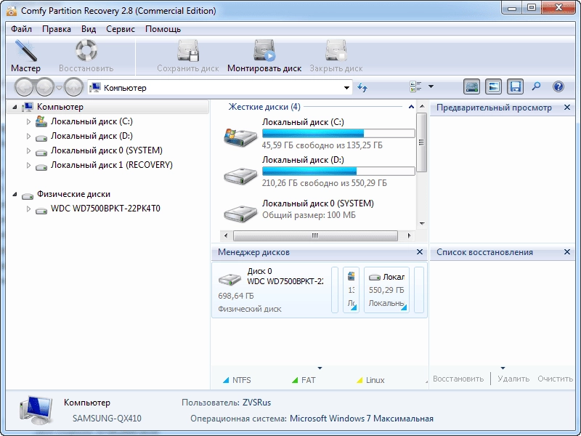Expand Локальный диск 0 (SYSTEM) in tree

(x=28, y=150)
